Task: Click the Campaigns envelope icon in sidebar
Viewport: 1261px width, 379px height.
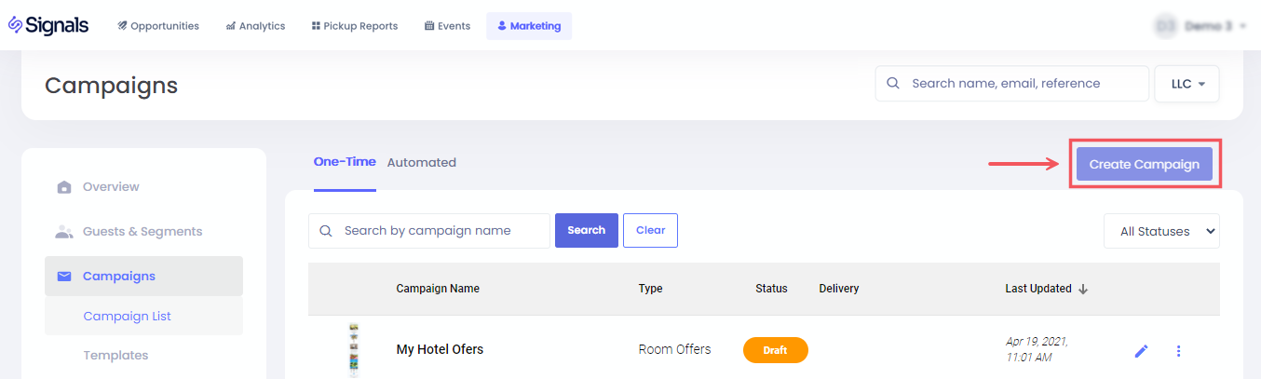Action: pos(64,277)
